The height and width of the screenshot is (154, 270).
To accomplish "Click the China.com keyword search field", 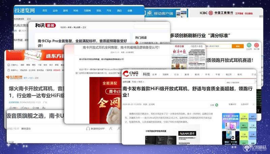I will (240, 82).
